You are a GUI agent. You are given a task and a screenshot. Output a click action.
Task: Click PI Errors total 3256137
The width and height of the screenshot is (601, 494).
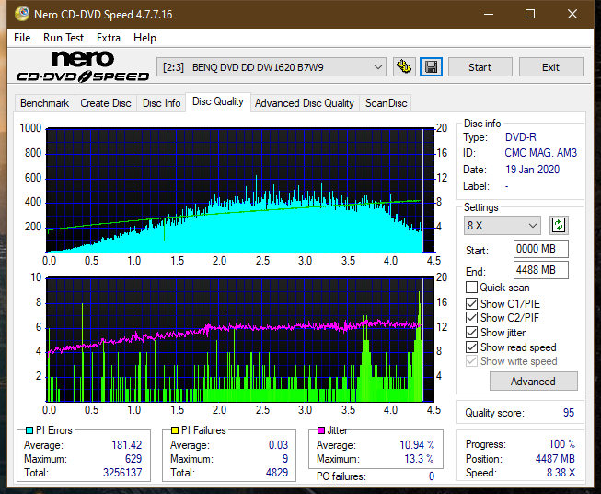[x=122, y=473]
